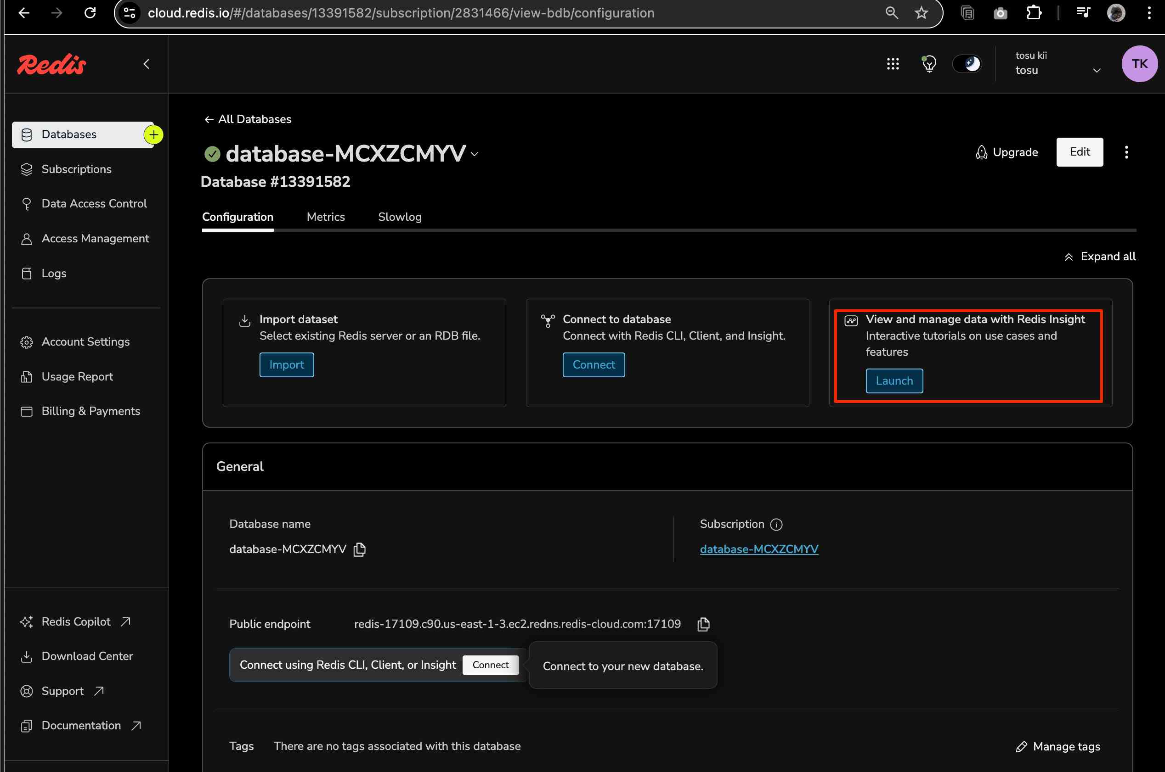Open the app grid menu icon
This screenshot has width=1165, height=772.
tap(893, 64)
